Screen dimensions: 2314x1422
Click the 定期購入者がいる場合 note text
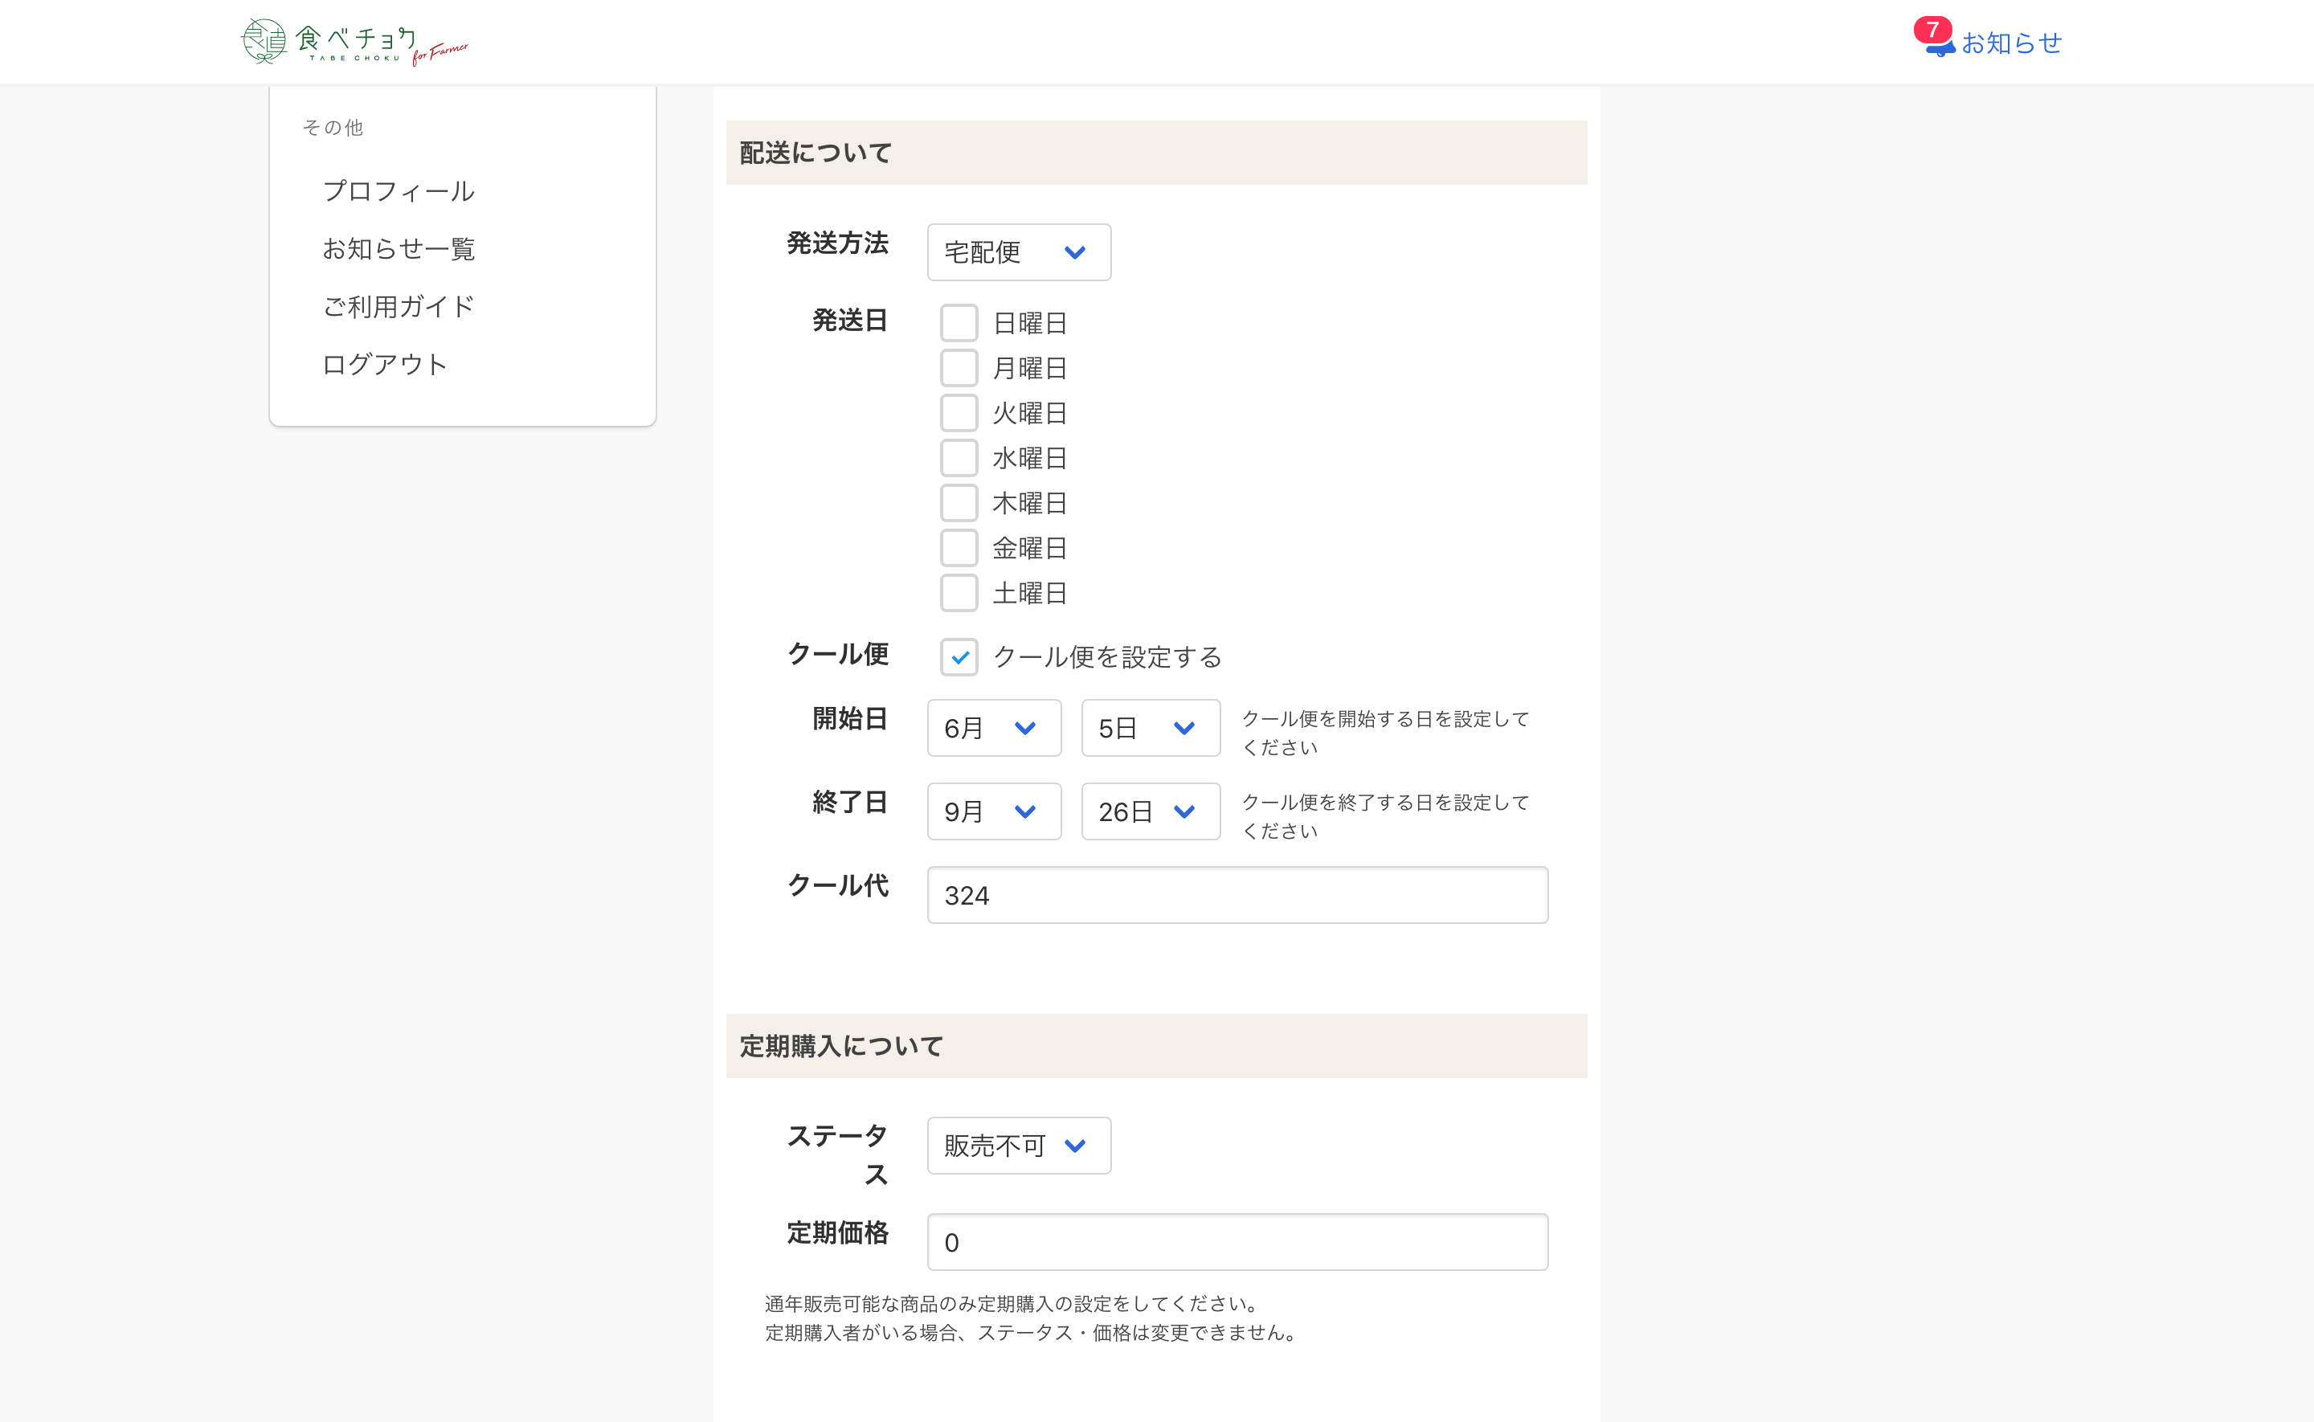[1033, 1333]
